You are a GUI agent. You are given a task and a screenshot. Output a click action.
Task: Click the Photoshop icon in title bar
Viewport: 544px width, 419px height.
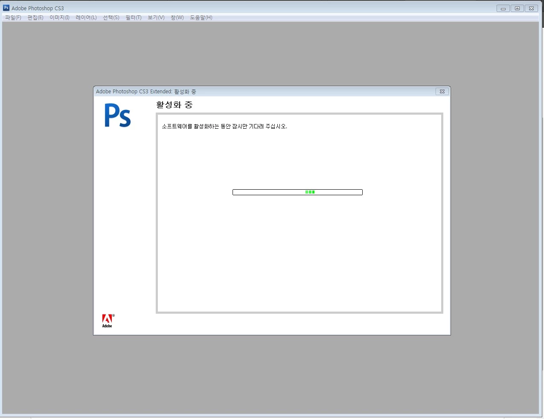6,8
